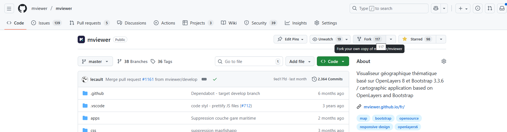This screenshot has height=132, width=507.
Task: Switch to the Insights tab
Action: [x=296, y=23]
